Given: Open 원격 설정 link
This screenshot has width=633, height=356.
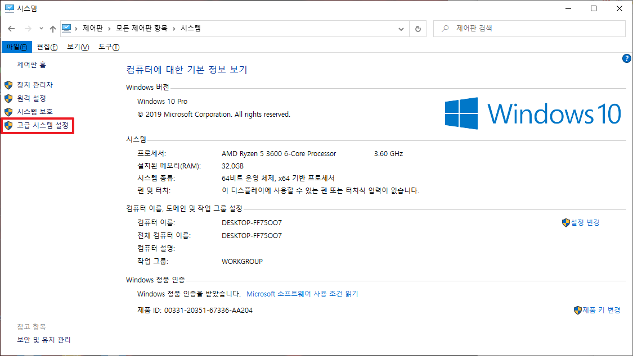Looking at the screenshot, I should pyautogui.click(x=32, y=98).
